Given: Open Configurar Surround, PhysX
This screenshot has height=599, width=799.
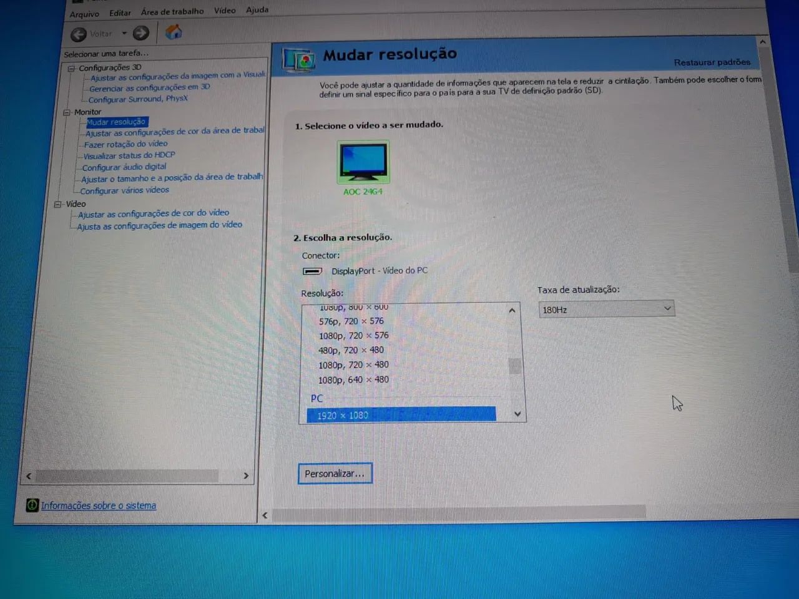Looking at the screenshot, I should click(x=138, y=99).
